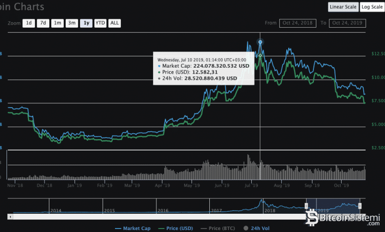
Task: Set zoom to 3m
Action: (72, 23)
